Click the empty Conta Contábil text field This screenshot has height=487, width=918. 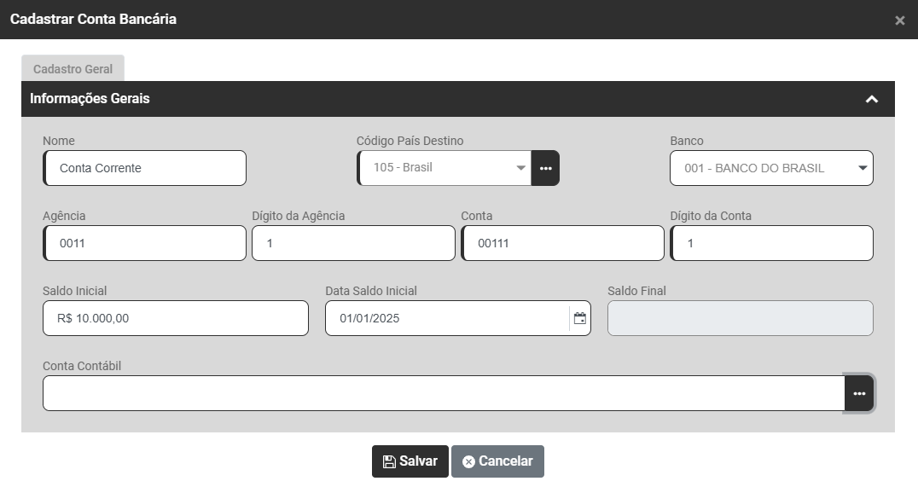443,393
